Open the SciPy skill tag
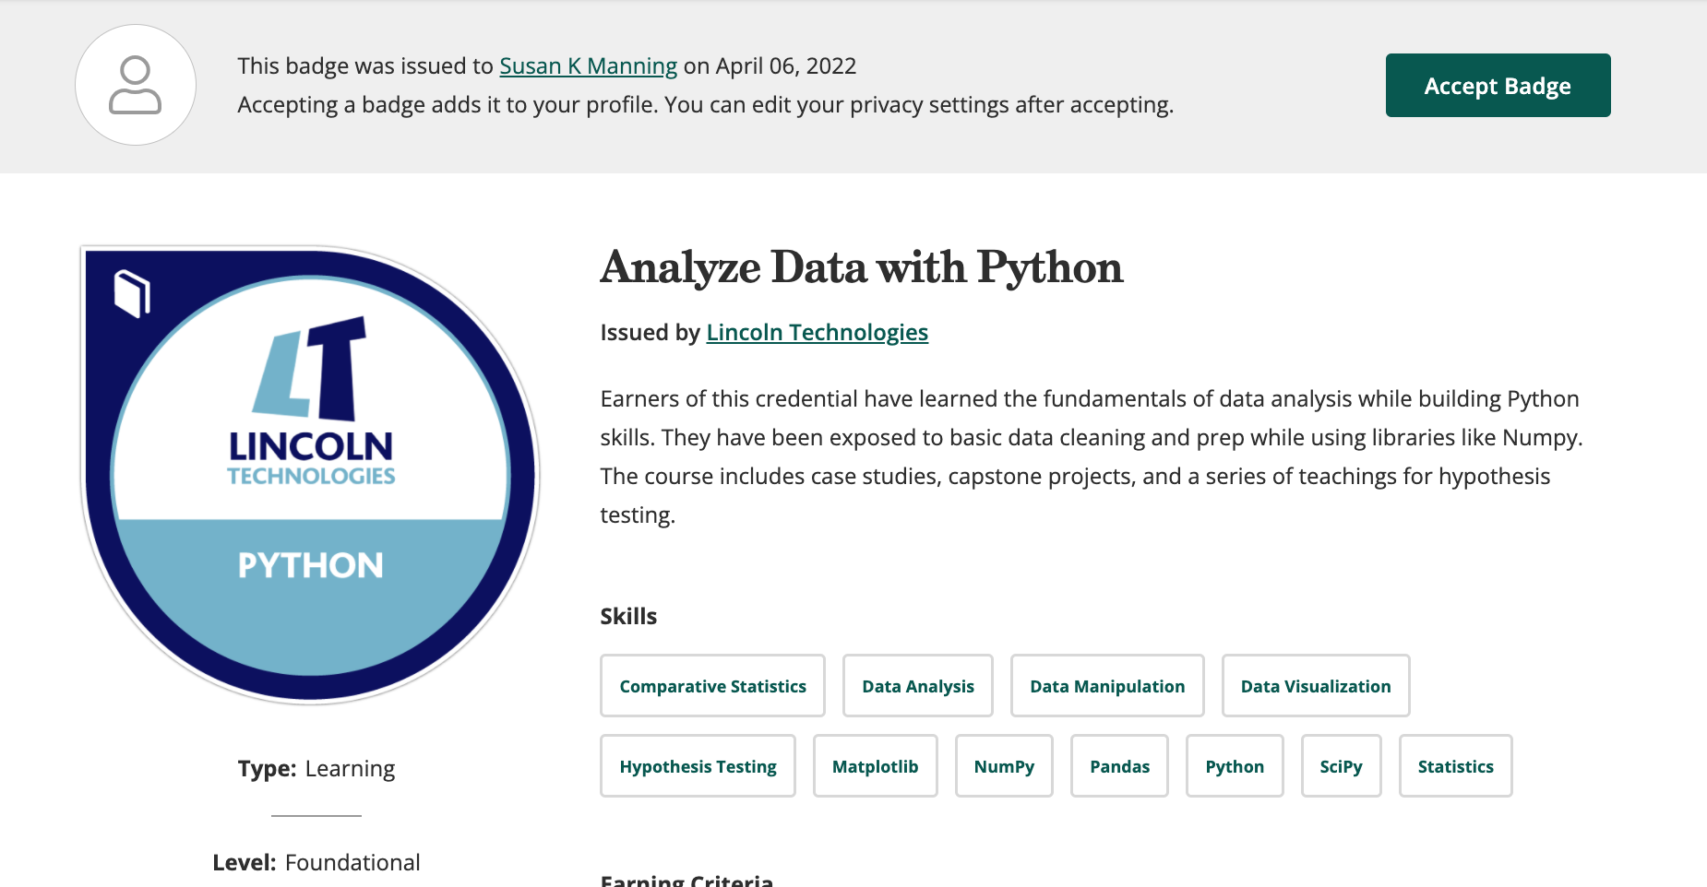The image size is (1707, 887). (x=1341, y=766)
